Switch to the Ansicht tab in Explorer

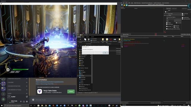93,37
